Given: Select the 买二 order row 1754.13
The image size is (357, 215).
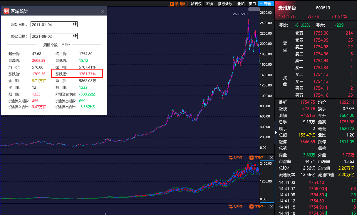Looking at the screenshot, I should [x=324, y=74].
